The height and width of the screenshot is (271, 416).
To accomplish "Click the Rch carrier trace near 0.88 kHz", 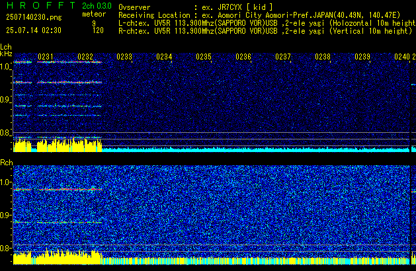I will click(58, 223).
